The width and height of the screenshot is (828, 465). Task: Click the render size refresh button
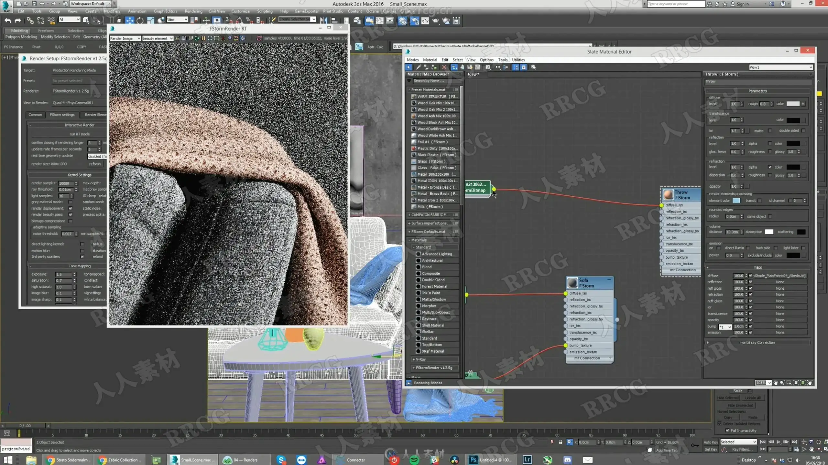pos(95,164)
